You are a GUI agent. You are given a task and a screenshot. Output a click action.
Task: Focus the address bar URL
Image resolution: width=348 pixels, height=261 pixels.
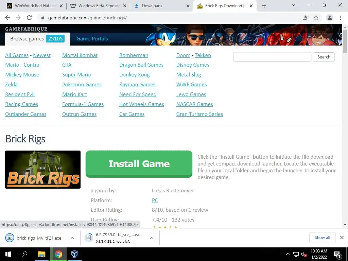pos(87,18)
